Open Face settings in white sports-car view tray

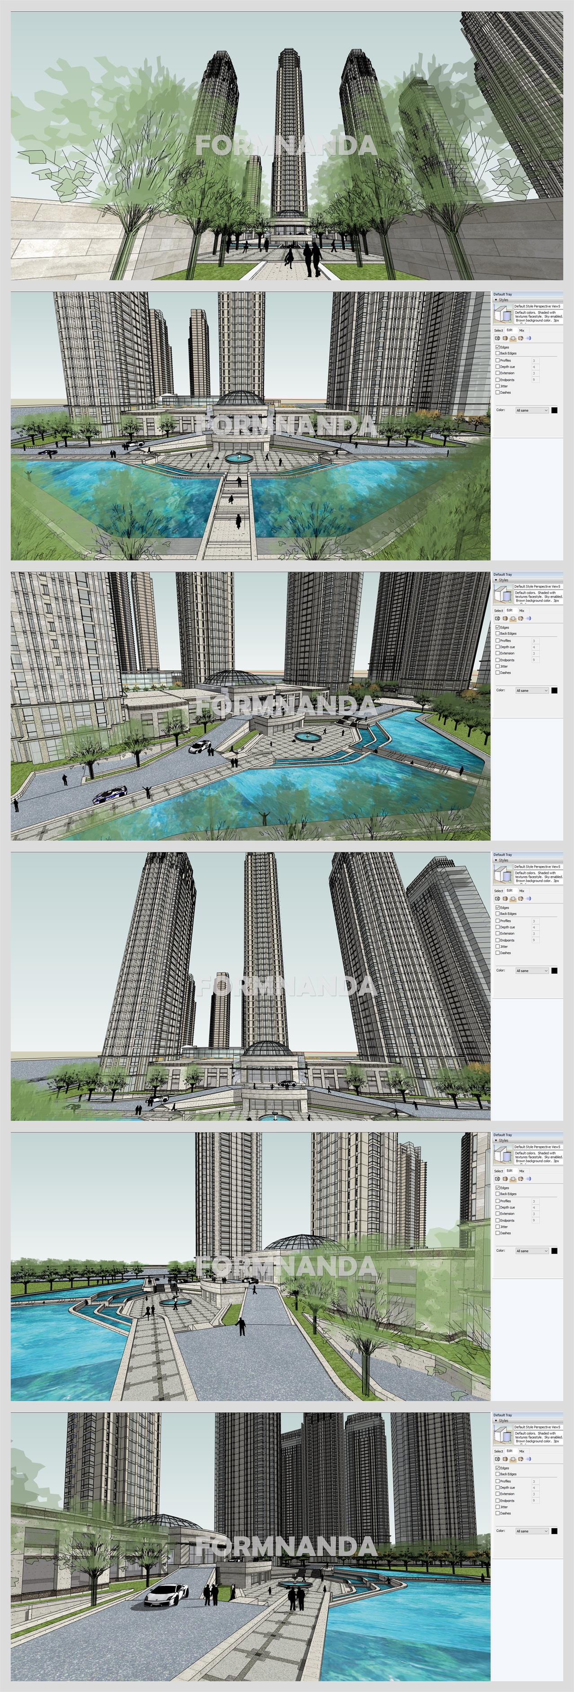[x=505, y=1459]
